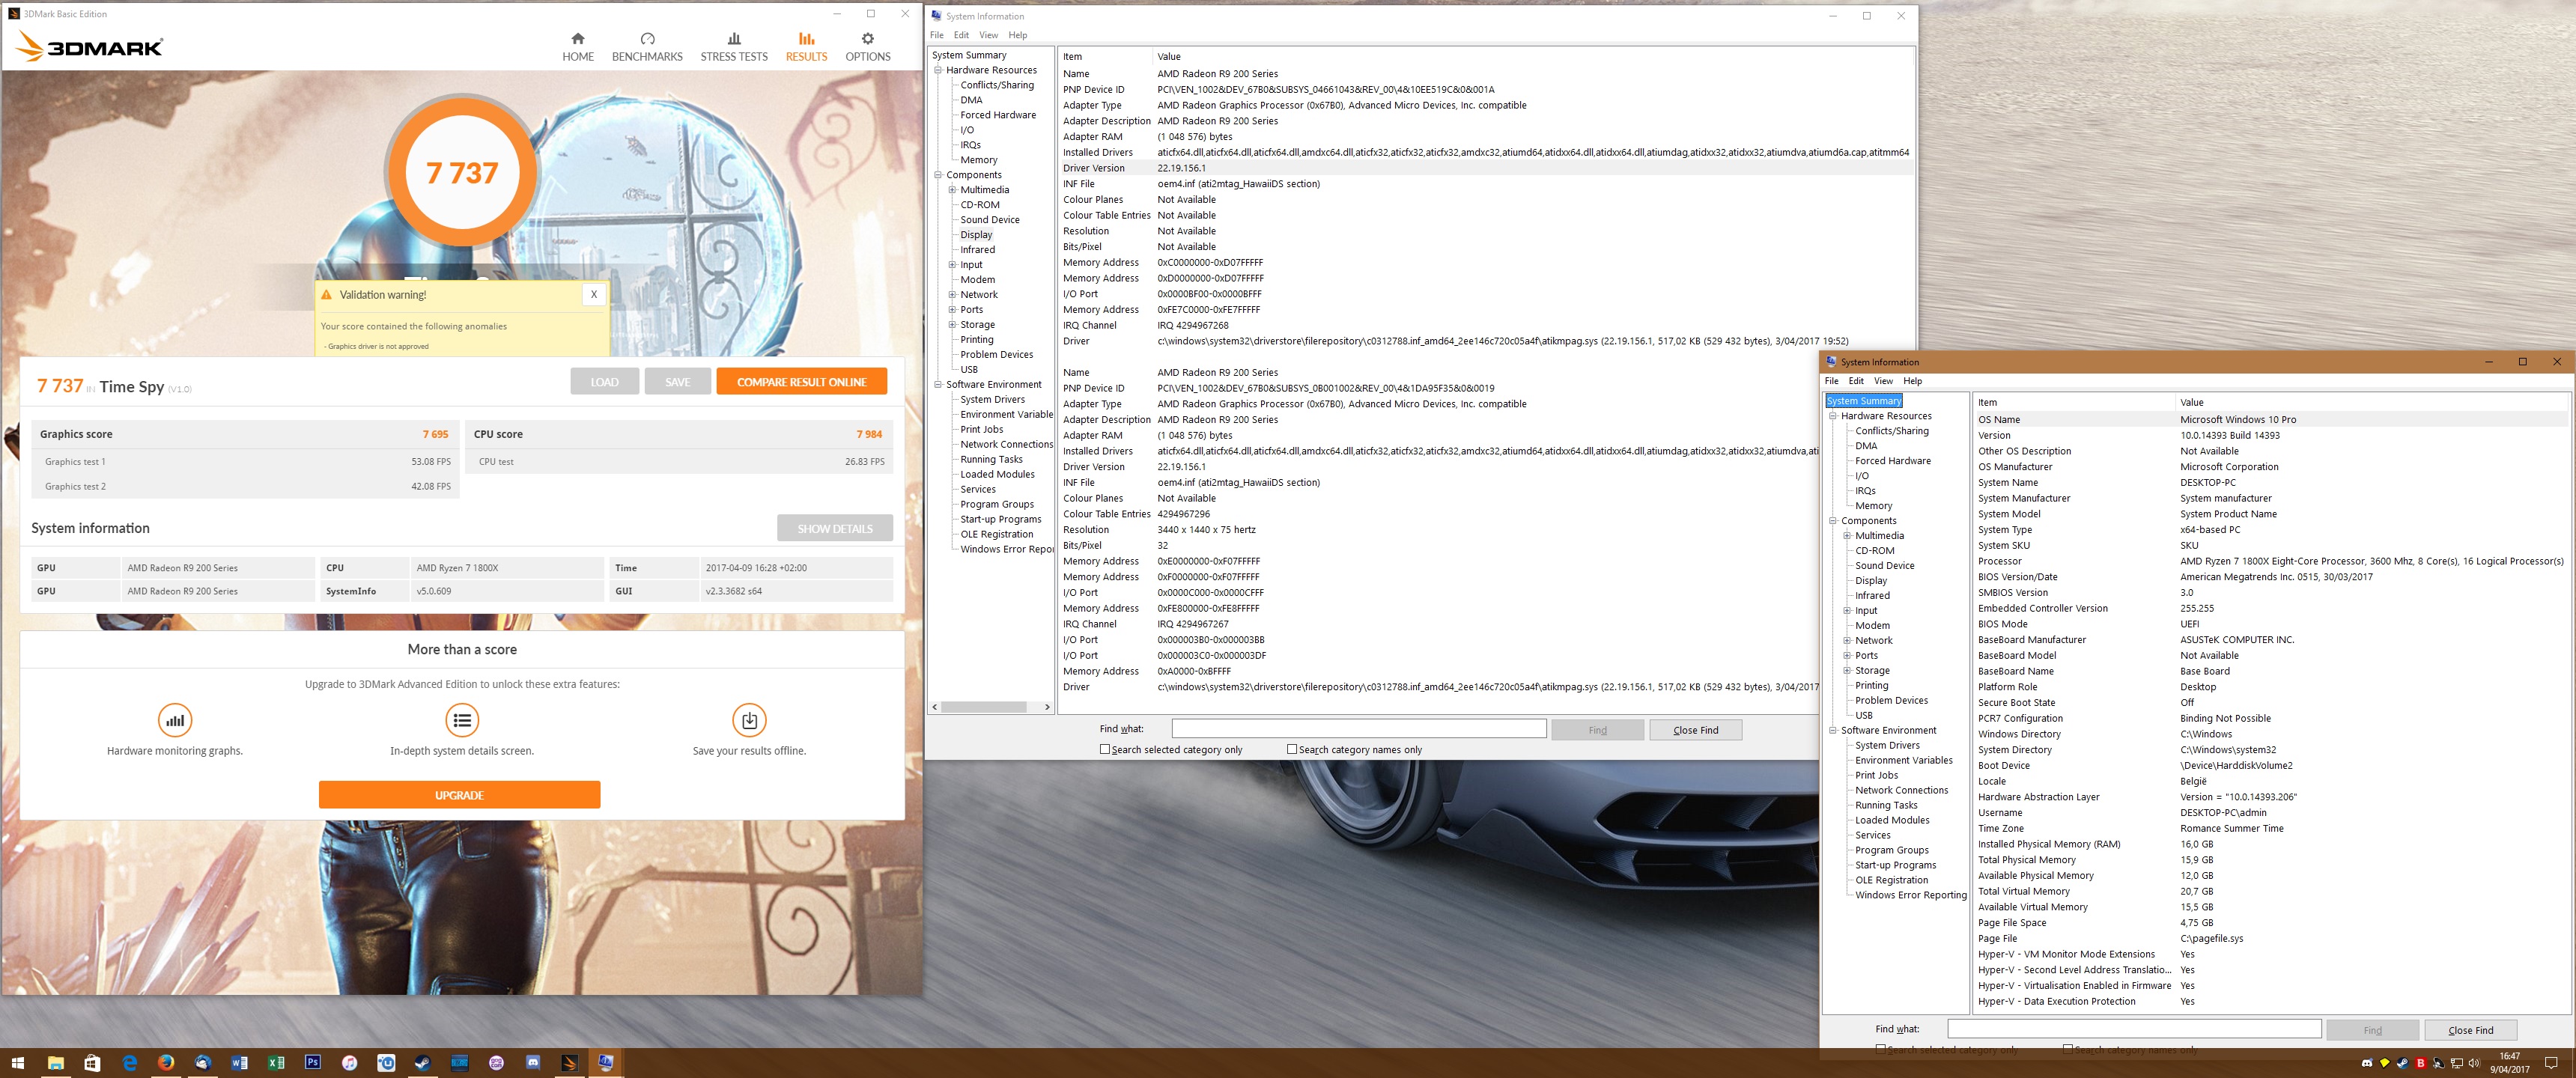Open Help menu in front System Information window
2576x1078 pixels.
pyautogui.click(x=1912, y=381)
